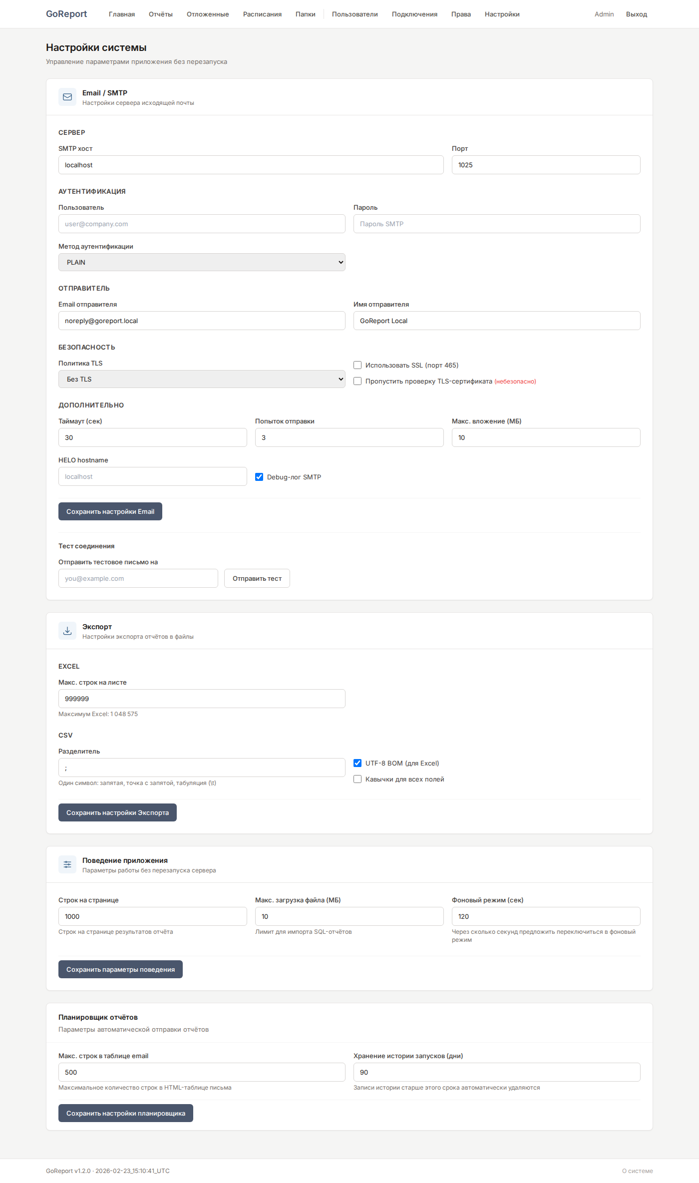
Task: Click the Email / SMTP envelope icon
Action: point(67,97)
